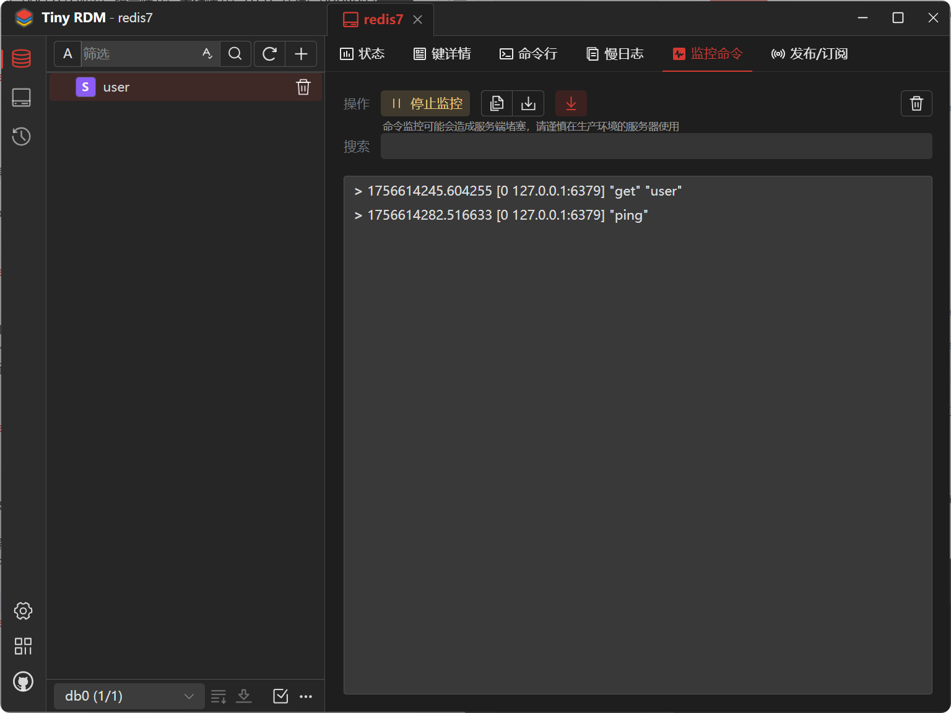Click the 停止监控 button
The height and width of the screenshot is (713, 951).
pyautogui.click(x=425, y=103)
